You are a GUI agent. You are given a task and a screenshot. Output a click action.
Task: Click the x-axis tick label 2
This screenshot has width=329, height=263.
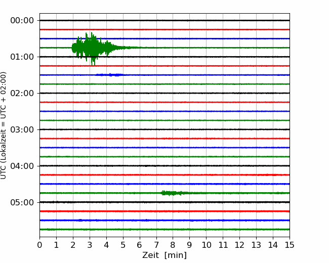click(73, 245)
